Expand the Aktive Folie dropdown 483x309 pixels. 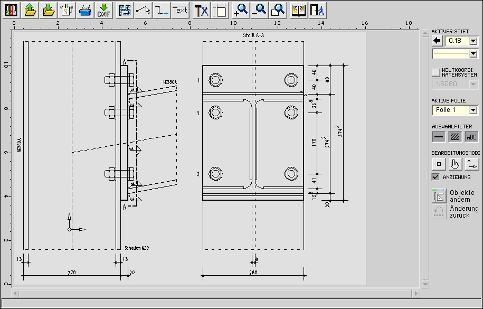click(x=473, y=110)
